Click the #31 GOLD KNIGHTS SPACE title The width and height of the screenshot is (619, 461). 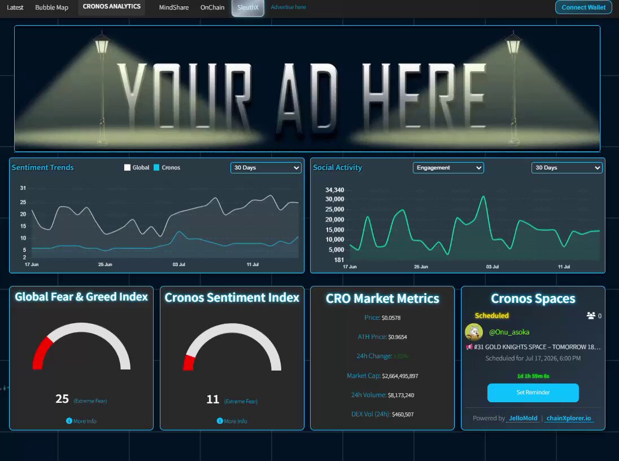point(537,347)
